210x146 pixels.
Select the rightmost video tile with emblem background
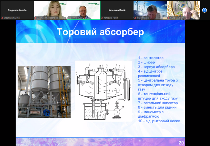[183, 9]
